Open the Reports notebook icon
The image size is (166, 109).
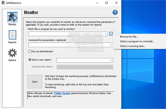pyautogui.click(x=12, y=35)
